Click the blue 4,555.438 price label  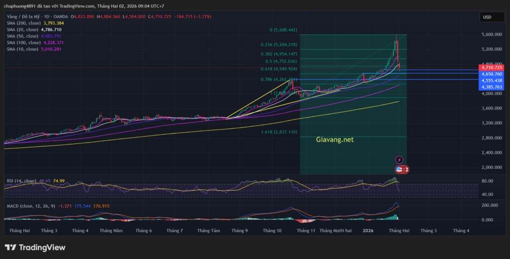coord(492,80)
